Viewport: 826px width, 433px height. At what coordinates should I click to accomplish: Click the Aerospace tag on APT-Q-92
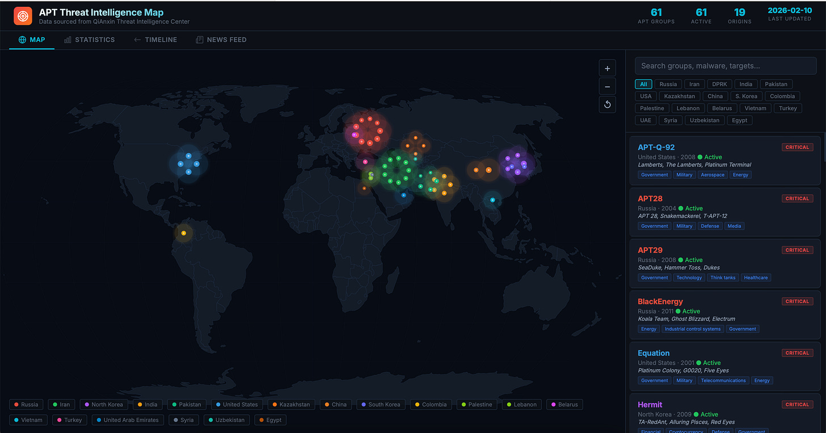(713, 175)
